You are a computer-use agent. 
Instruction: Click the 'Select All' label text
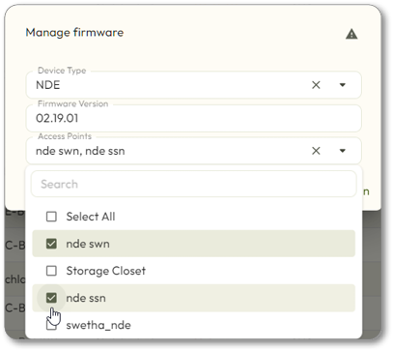(x=91, y=217)
